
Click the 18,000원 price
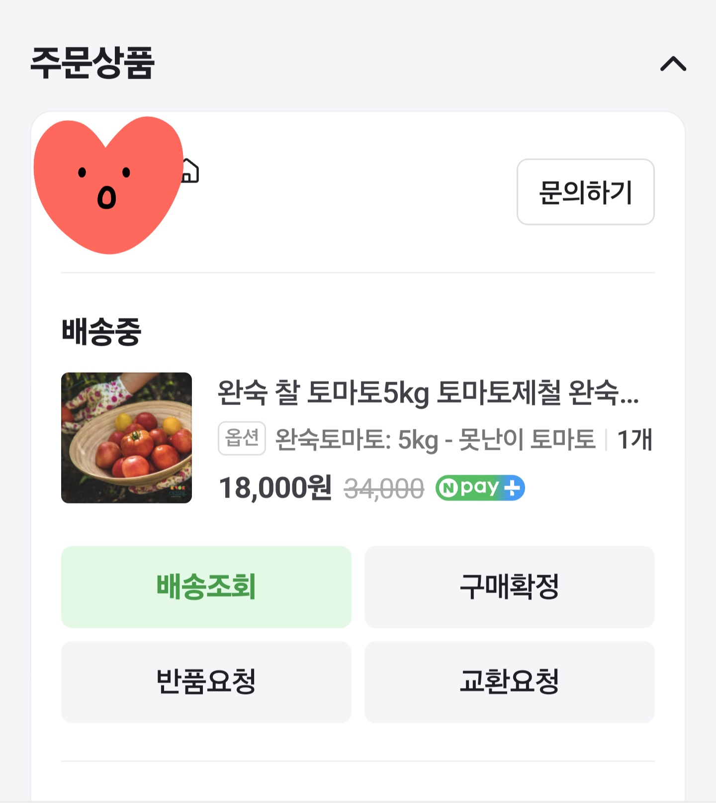275,488
